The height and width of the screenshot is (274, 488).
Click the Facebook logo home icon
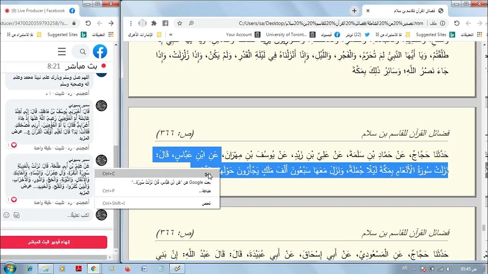pyautogui.click(x=100, y=51)
